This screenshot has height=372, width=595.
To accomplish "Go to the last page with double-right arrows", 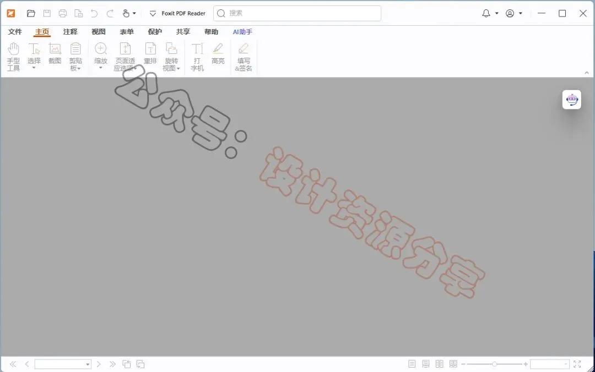I will click(112, 364).
